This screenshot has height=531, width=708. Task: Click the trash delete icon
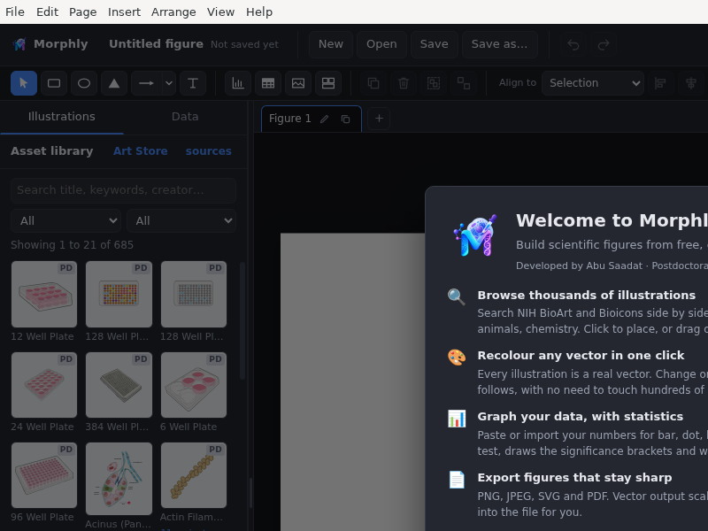404,83
